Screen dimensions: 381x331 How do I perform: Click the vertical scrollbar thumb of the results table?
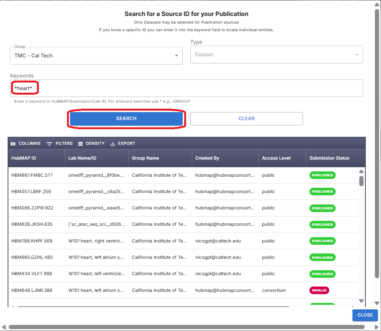click(x=361, y=181)
